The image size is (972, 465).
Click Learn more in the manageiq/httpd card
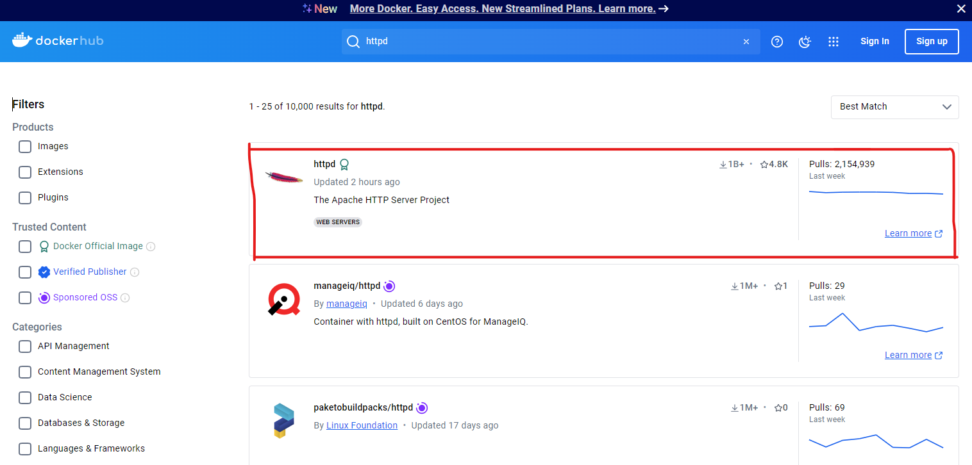click(914, 355)
